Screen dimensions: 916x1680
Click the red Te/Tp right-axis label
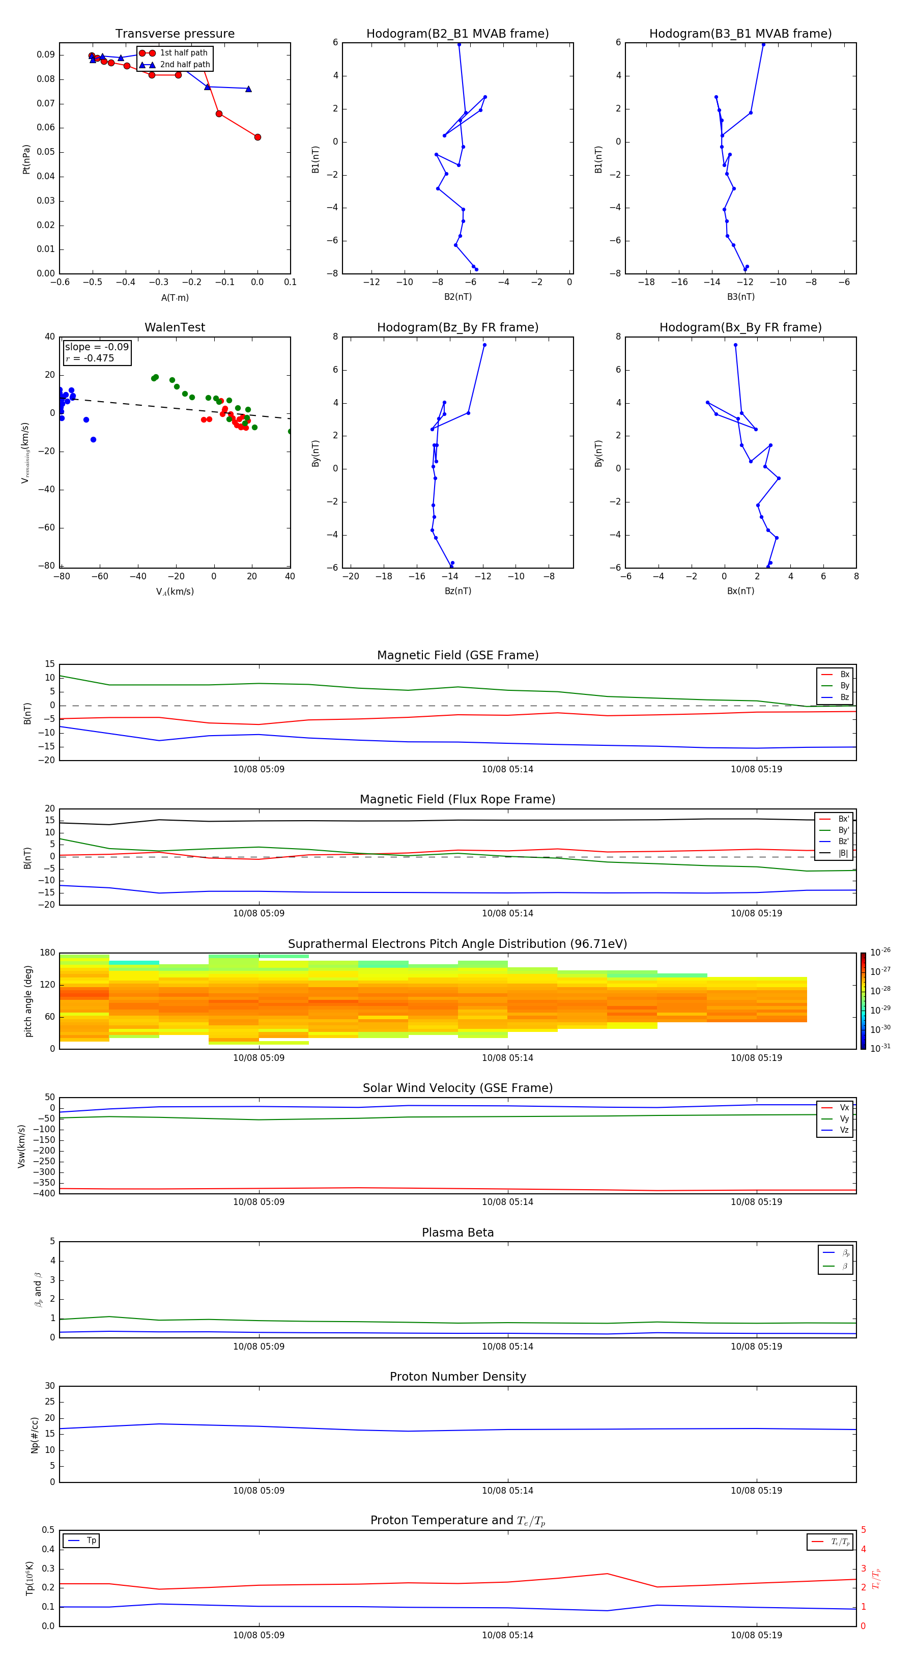[x=877, y=1578]
